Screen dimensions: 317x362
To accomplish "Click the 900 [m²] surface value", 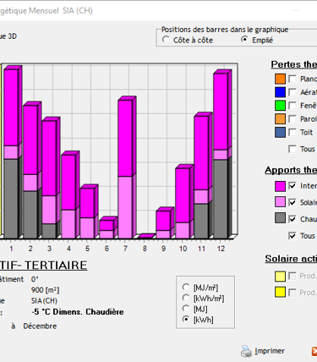I will pos(45,290).
